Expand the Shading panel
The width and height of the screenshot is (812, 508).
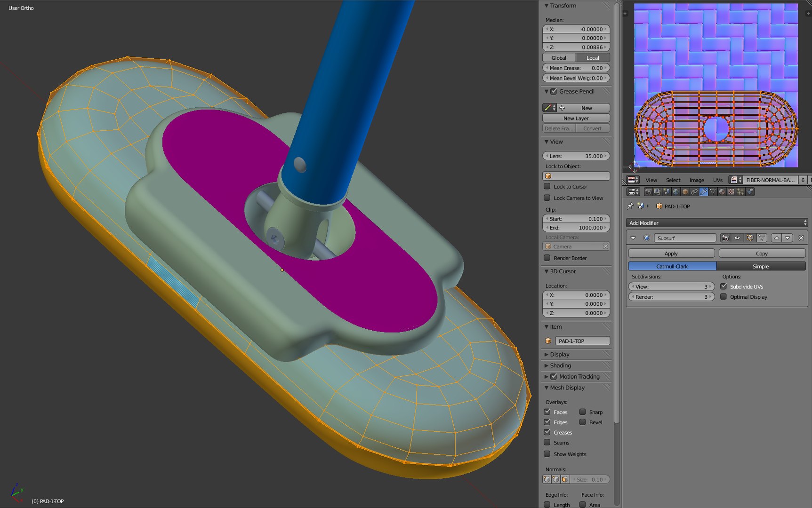547,365
